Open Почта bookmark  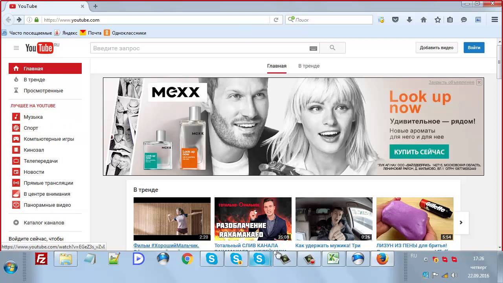pyautogui.click(x=91, y=33)
